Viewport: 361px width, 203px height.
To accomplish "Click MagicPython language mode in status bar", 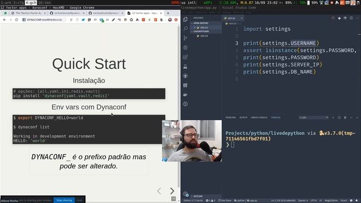I will pos(331,201).
